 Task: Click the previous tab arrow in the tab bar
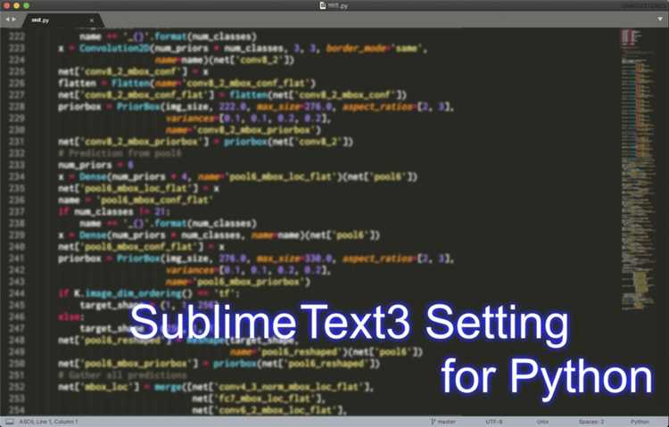pos(7,20)
